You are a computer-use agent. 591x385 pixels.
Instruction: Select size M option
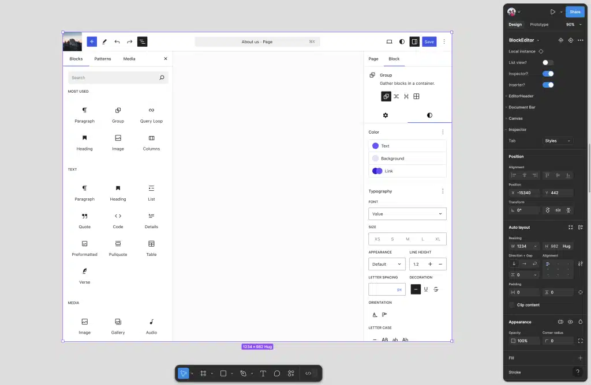coord(407,239)
